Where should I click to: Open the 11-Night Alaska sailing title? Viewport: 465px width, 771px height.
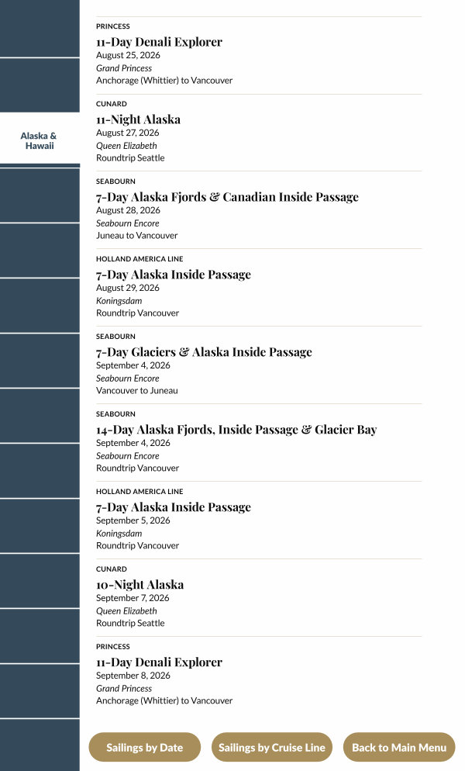138,119
